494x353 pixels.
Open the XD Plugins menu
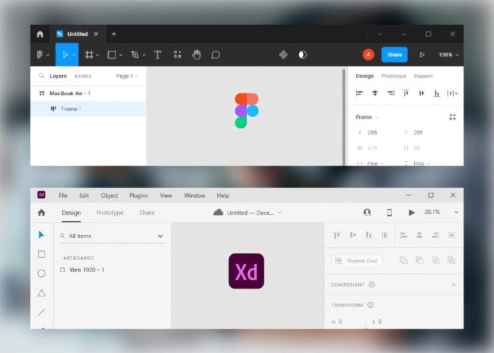click(x=139, y=195)
